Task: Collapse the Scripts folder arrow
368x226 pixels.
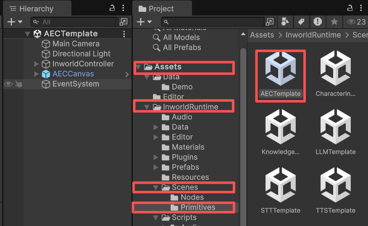Action: coord(155,218)
